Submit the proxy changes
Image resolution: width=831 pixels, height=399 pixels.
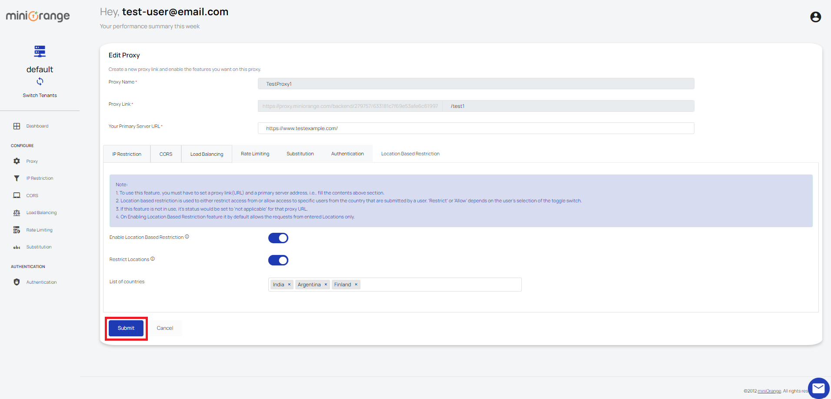[x=126, y=328]
